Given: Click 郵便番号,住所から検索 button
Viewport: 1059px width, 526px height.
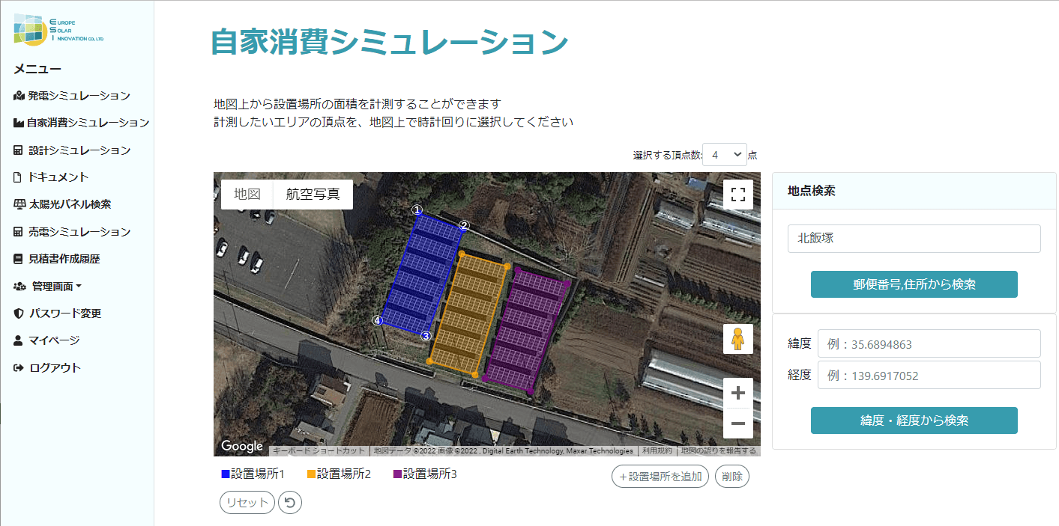Looking at the screenshot, I should point(914,284).
